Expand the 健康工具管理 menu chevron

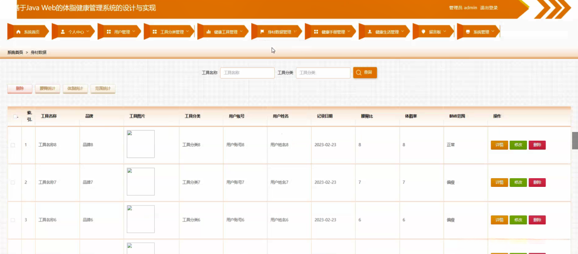pos(242,32)
